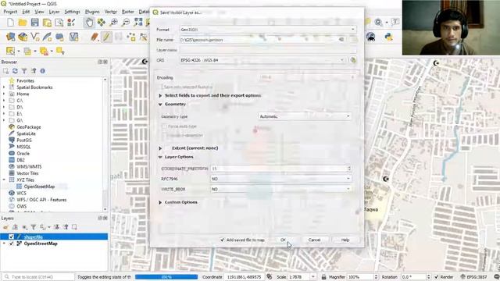This screenshot has width=500, height=281.
Task: Toggle Editing with the yellow pencil icon
Action: [x=106, y=37]
